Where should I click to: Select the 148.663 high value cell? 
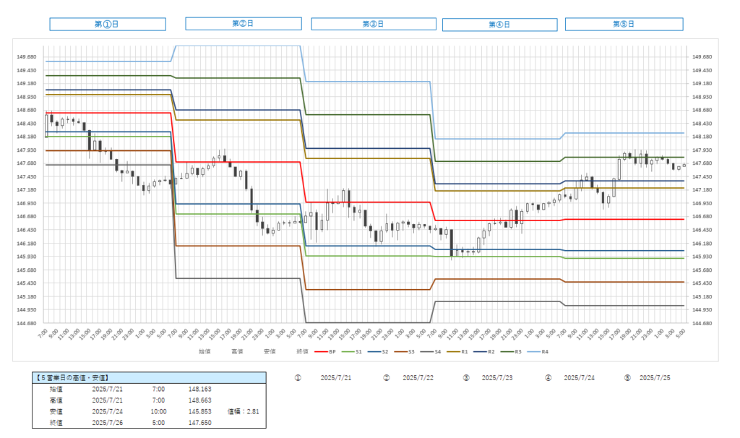tap(200, 400)
